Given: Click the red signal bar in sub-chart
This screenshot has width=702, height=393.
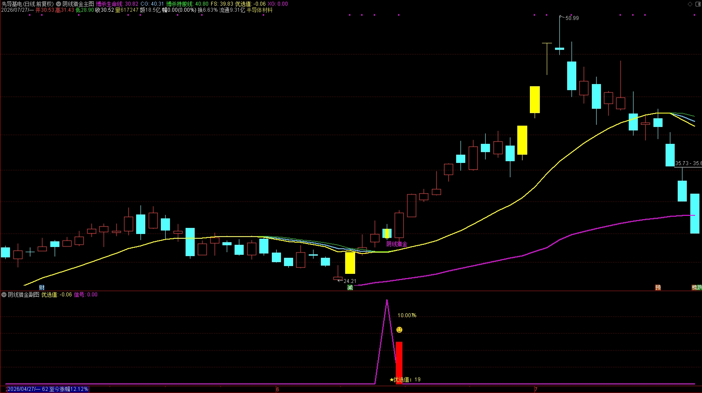Looking at the screenshot, I should tap(399, 363).
